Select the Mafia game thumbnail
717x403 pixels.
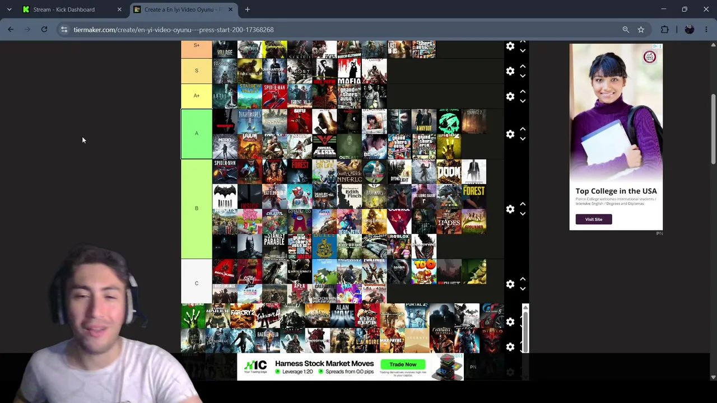click(349, 71)
